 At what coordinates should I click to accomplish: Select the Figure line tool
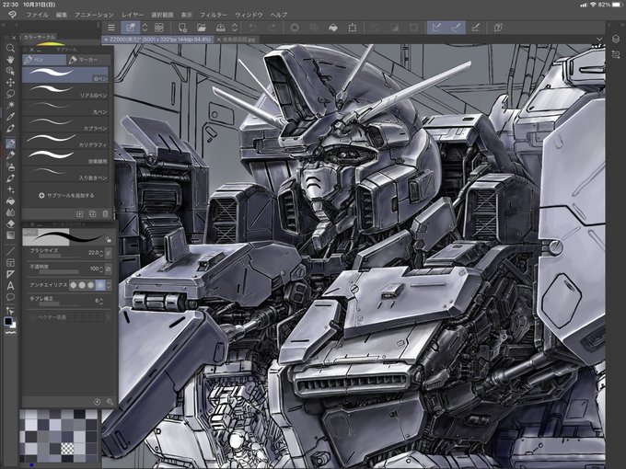coord(10,251)
